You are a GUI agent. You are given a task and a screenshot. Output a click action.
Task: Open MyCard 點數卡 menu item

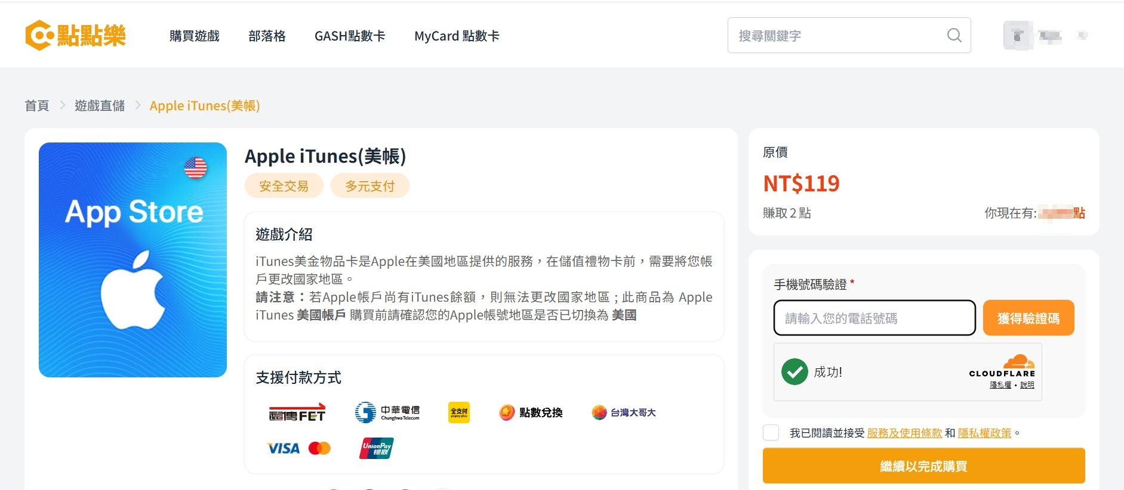click(457, 36)
